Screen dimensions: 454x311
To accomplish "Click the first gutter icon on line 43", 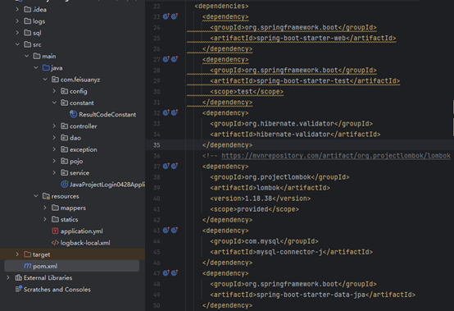I will 166,230.
